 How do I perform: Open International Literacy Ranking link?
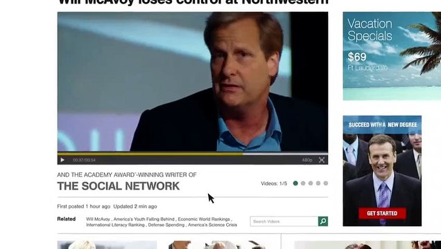115,225
